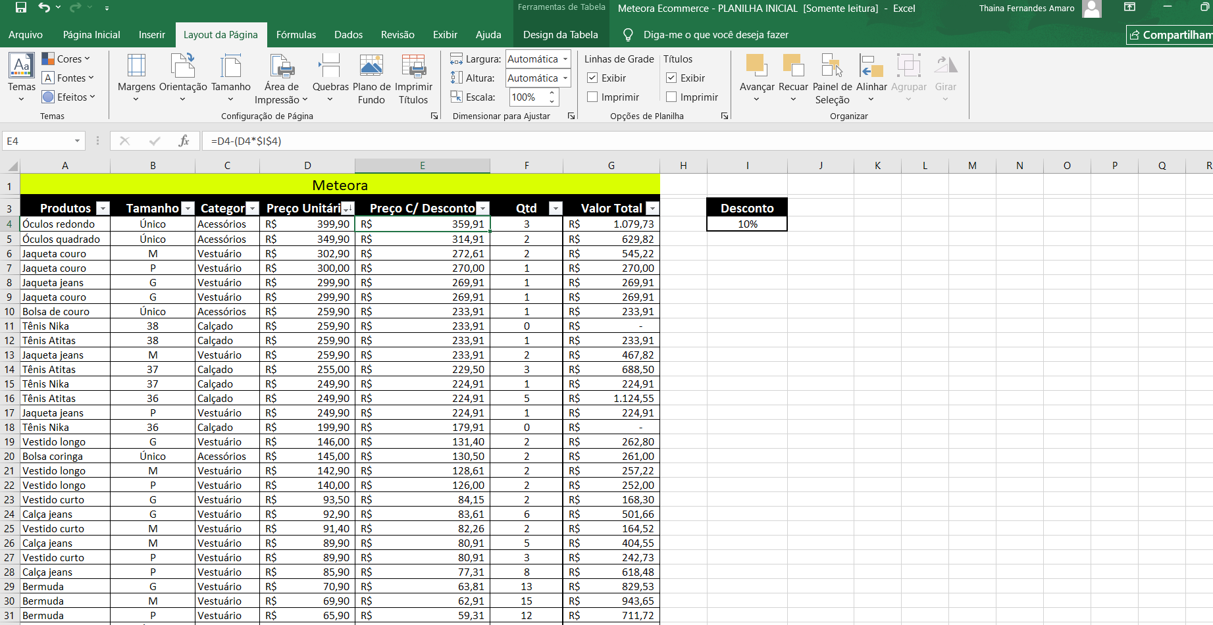Open the Área de Impressão menu

282,79
